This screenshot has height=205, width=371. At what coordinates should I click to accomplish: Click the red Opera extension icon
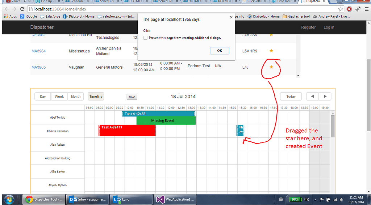pos(349,9)
